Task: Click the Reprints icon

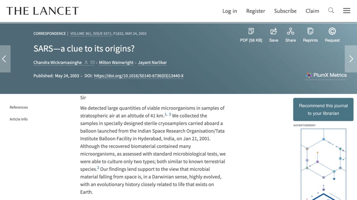Action: click(310, 31)
